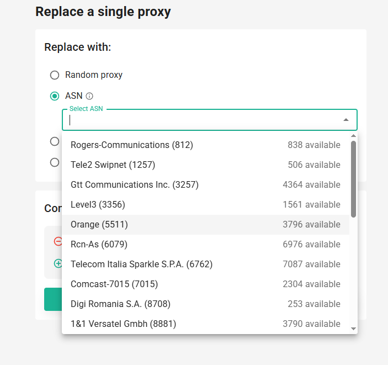Choose Tele2 Swipnet (1257) option
Image resolution: width=388 pixels, height=365 pixels.
[206, 165]
